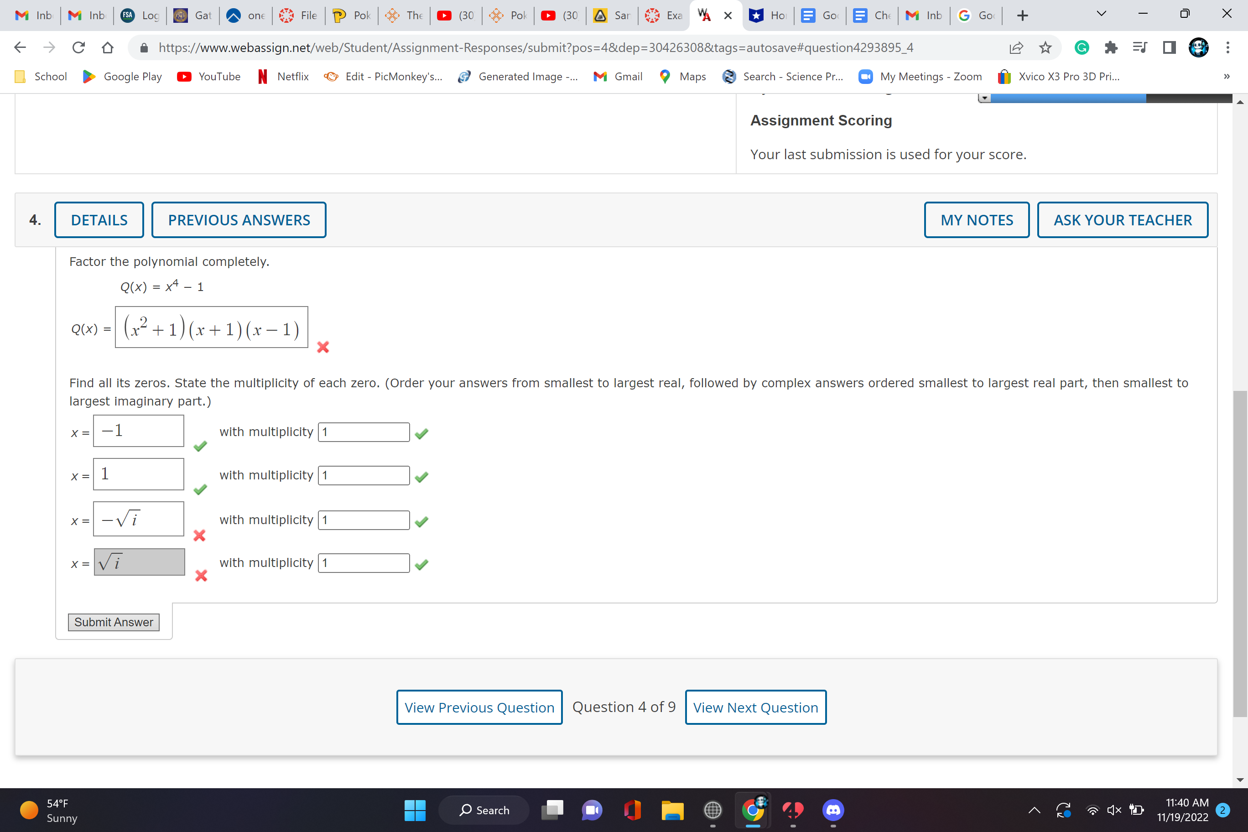Click the first multiplicity input field
1248x832 pixels.
click(364, 432)
